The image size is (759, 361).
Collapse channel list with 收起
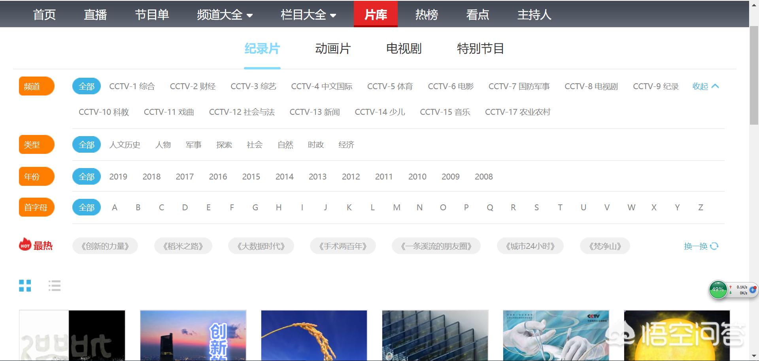(x=705, y=86)
